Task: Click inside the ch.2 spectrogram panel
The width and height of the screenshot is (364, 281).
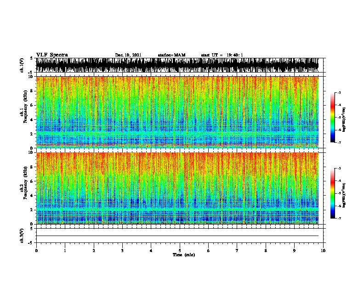Action: 177,188
